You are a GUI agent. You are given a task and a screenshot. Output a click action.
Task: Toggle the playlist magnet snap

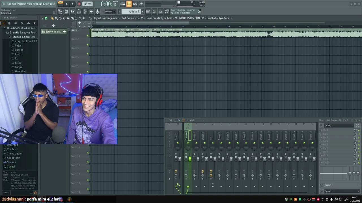pyautogui.click(x=46, y=18)
